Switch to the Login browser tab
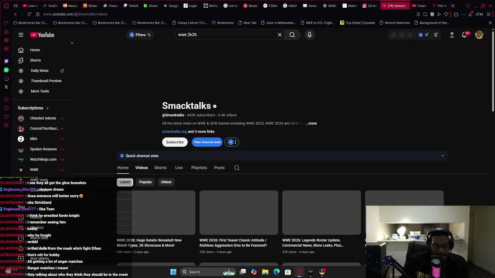The height and width of the screenshot is (278, 495). (190, 6)
